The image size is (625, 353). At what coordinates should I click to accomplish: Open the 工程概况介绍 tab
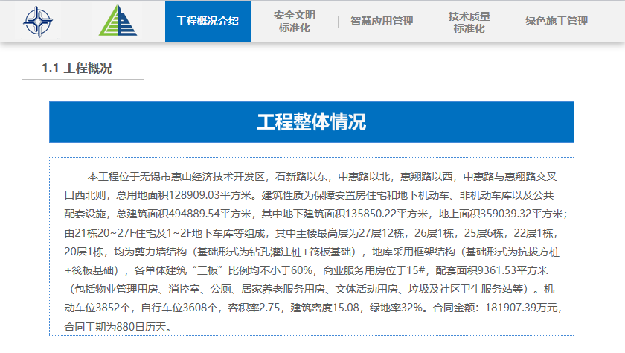click(208, 21)
